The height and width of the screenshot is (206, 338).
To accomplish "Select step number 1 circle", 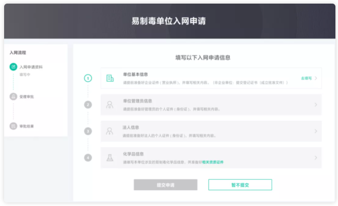I will 88,78.
